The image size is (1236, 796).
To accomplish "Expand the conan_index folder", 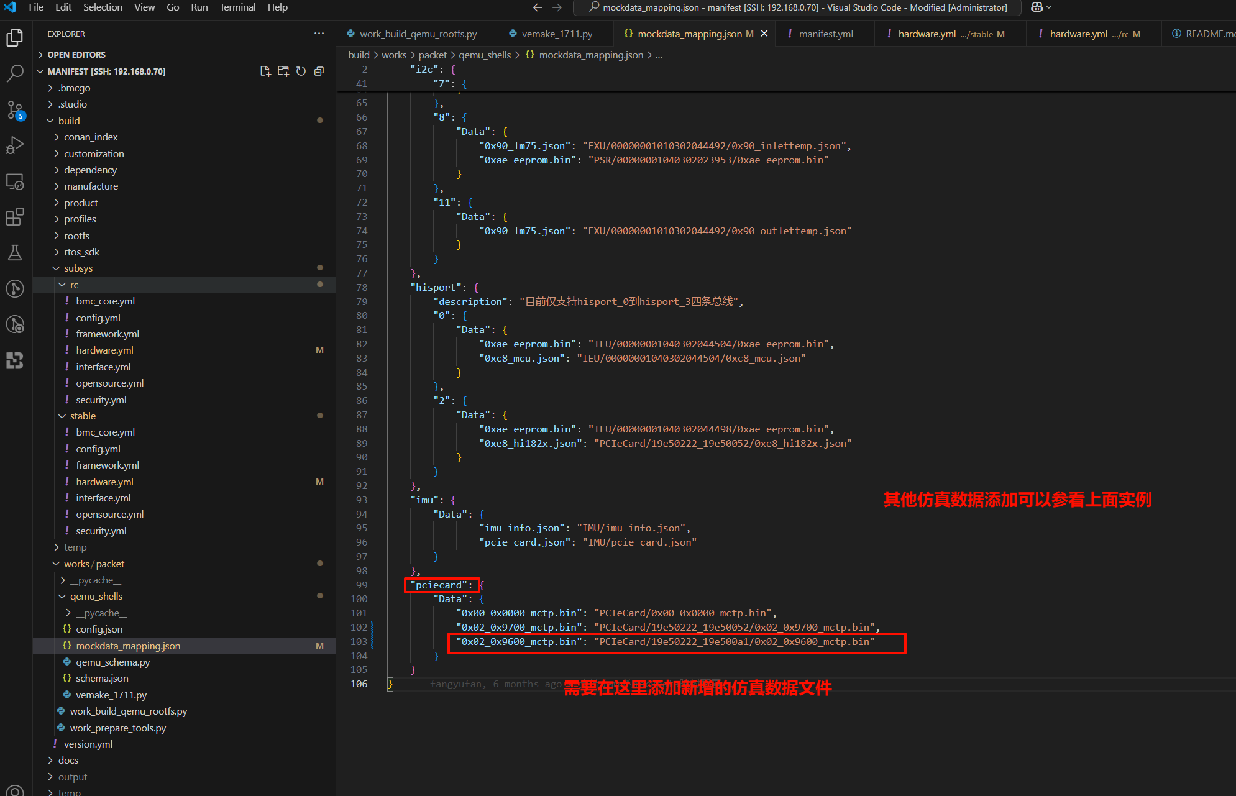I will tap(91, 137).
